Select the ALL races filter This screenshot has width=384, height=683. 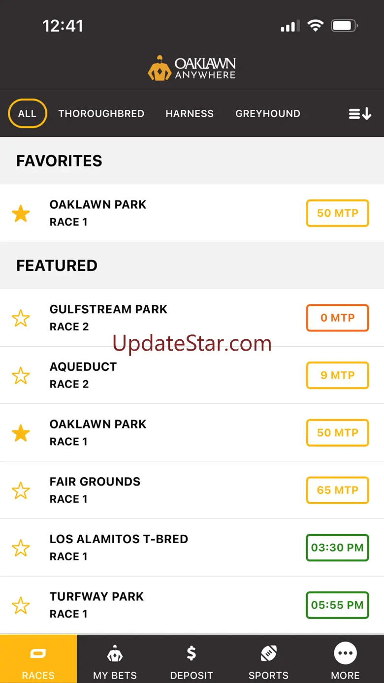coord(27,114)
